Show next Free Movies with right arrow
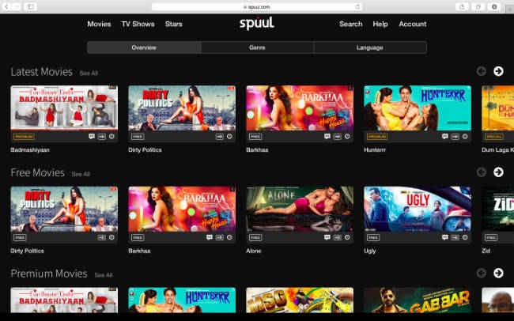 click(498, 172)
